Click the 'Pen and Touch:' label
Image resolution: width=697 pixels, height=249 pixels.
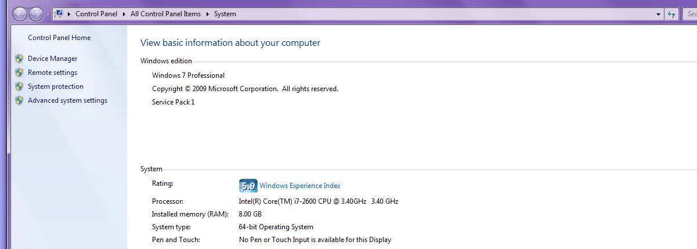click(x=176, y=240)
